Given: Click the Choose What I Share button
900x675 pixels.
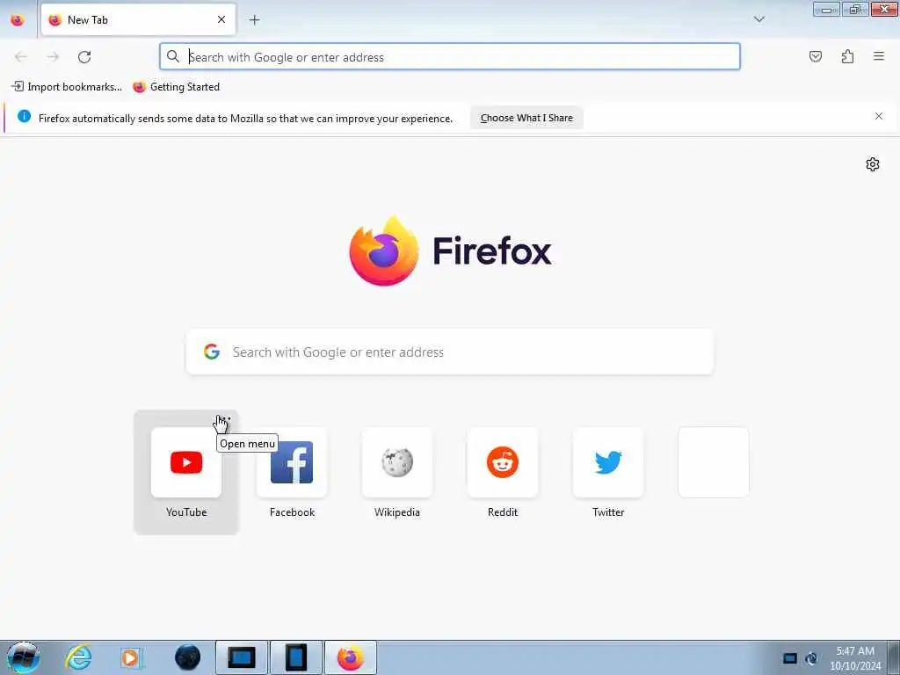Looking at the screenshot, I should tap(526, 118).
